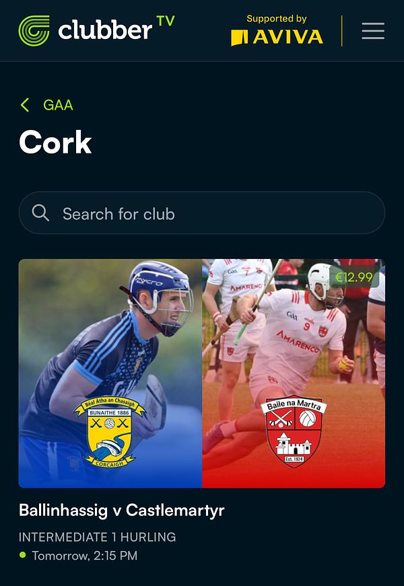
Task: Go back to the GAA section
Action: click(58, 105)
